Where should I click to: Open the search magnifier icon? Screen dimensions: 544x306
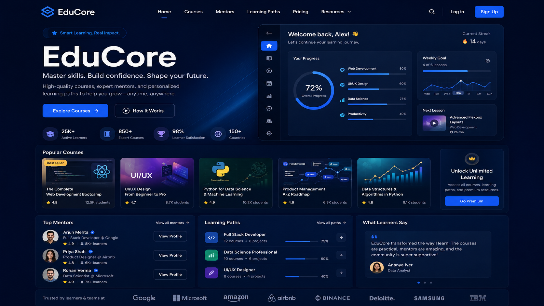point(432,12)
